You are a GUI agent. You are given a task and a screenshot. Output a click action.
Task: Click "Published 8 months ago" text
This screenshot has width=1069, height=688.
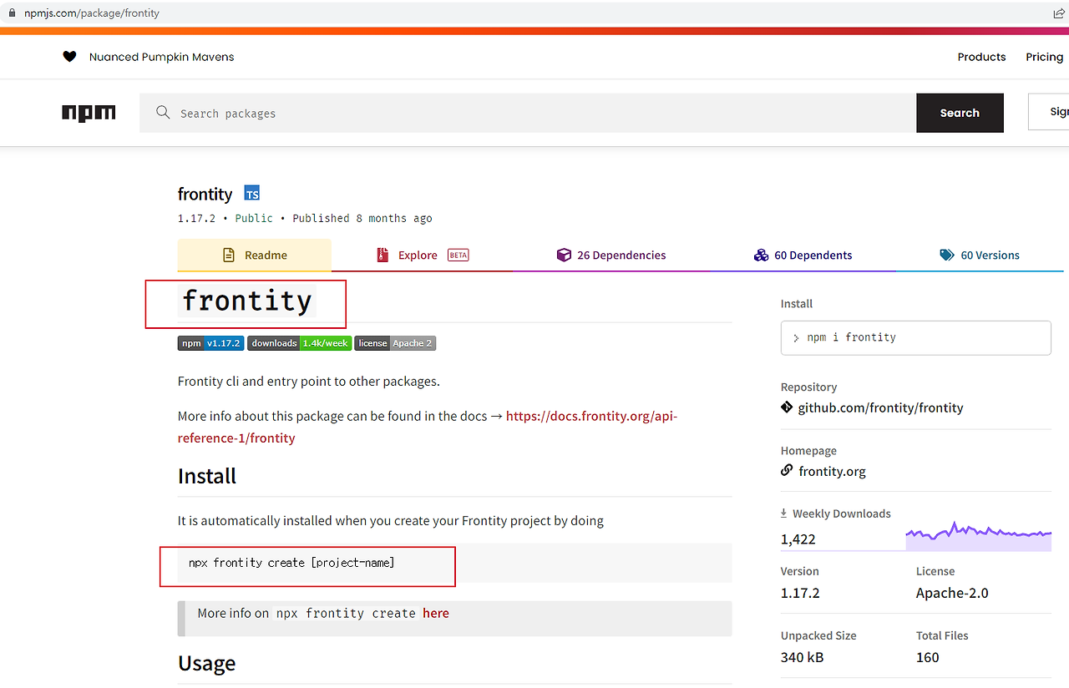click(362, 218)
